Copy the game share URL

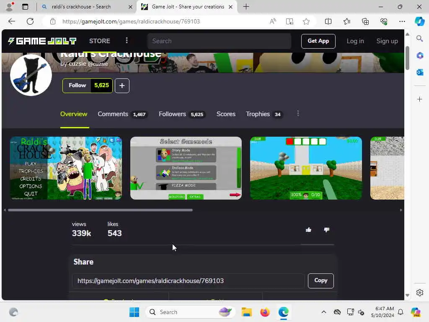pyautogui.click(x=320, y=280)
